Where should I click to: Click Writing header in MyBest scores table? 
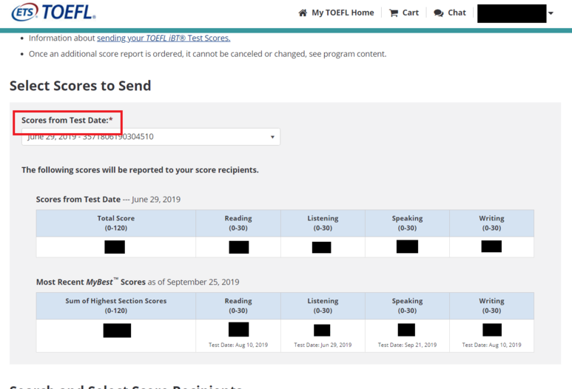click(492, 305)
